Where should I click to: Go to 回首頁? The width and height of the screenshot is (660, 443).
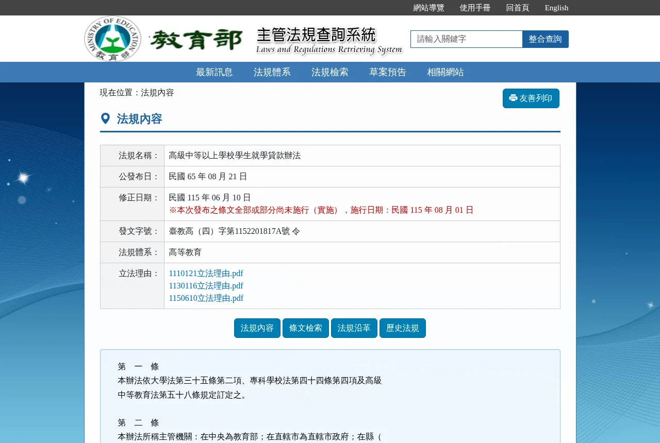pyautogui.click(x=518, y=8)
